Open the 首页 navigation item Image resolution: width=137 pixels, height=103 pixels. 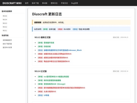point(27,3)
